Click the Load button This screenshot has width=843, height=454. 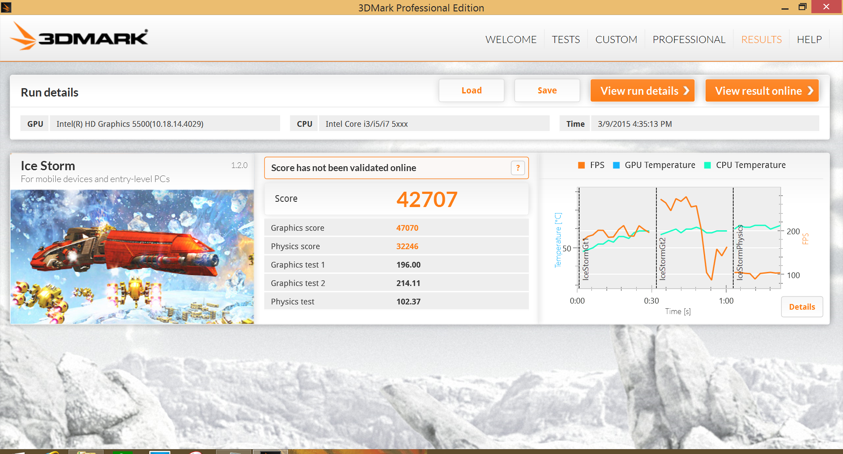click(x=472, y=90)
